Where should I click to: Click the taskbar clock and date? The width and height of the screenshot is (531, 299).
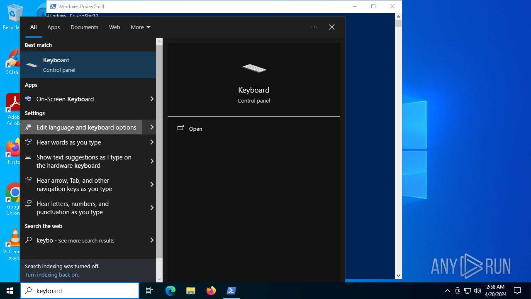pos(495,291)
